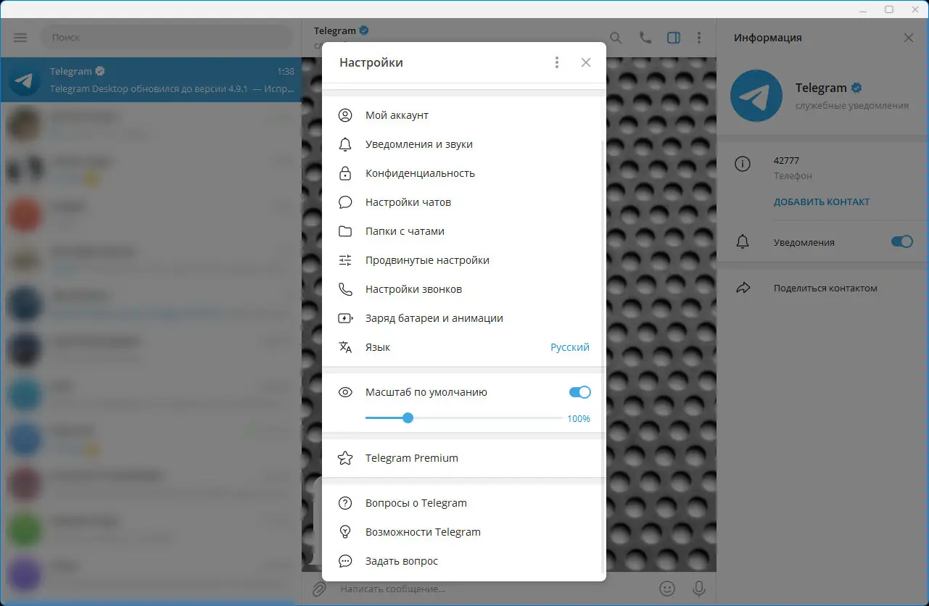Image resolution: width=929 pixels, height=606 pixels.
Task: Click the Telegram avatar in Информация panel
Action: pyautogui.click(x=756, y=96)
